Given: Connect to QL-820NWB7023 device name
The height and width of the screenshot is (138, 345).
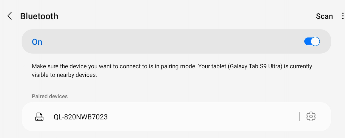Looking at the screenshot, I should tap(81, 117).
